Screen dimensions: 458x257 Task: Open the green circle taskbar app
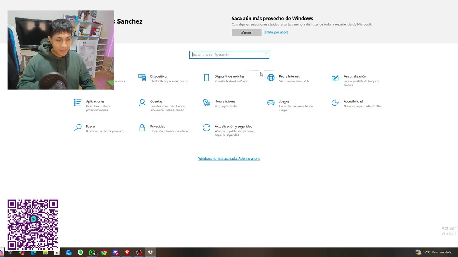pyautogui.click(x=81, y=252)
